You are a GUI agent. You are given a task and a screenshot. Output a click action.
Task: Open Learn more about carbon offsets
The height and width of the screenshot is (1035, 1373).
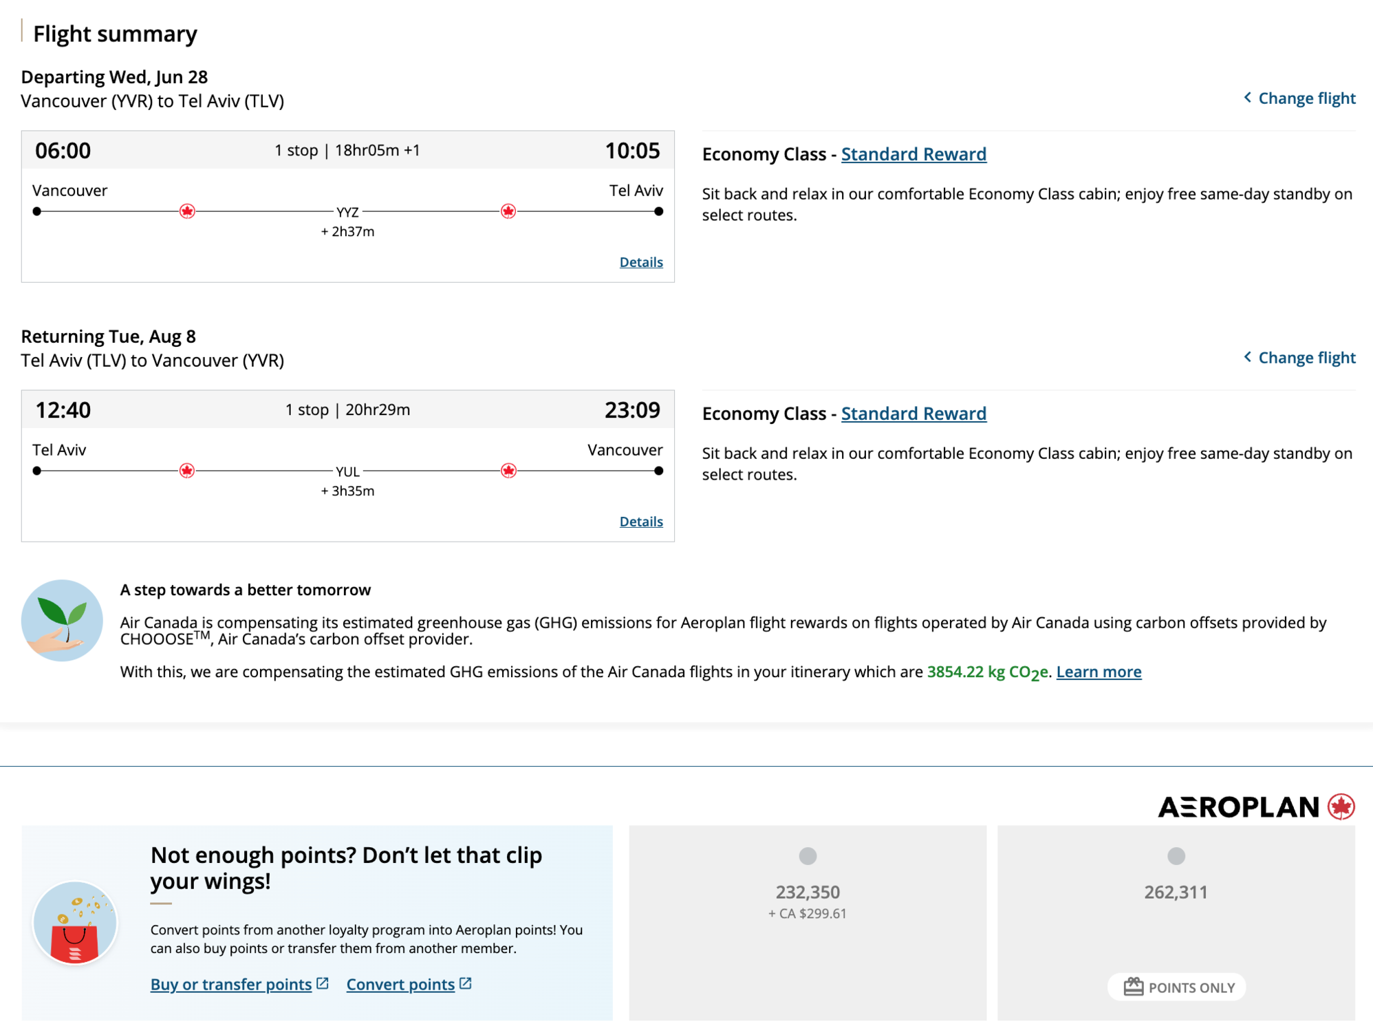(1099, 672)
